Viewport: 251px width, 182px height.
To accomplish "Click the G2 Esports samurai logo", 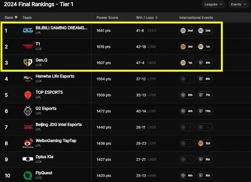I will (x=28, y=111).
